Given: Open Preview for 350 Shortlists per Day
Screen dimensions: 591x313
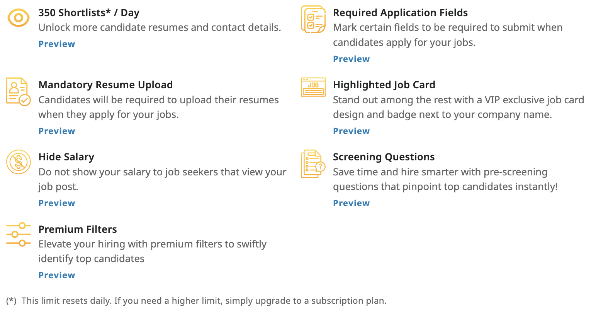Looking at the screenshot, I should tap(57, 44).
